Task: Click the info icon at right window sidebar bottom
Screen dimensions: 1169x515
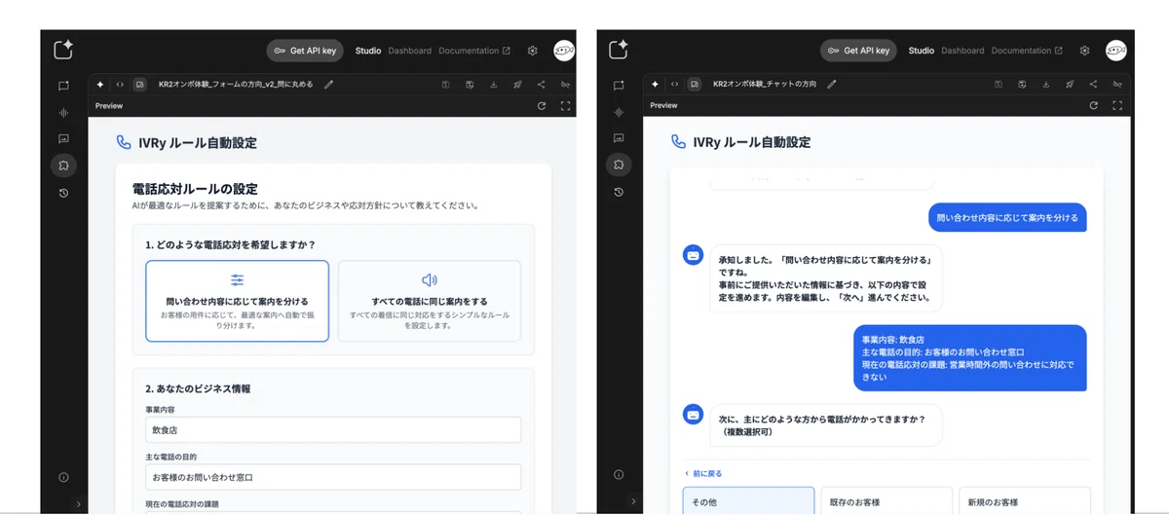Action: (618, 475)
